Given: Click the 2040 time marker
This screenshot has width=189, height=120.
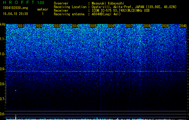Looking at the screenshot, I should pyautogui.click(x=183, y=26).
